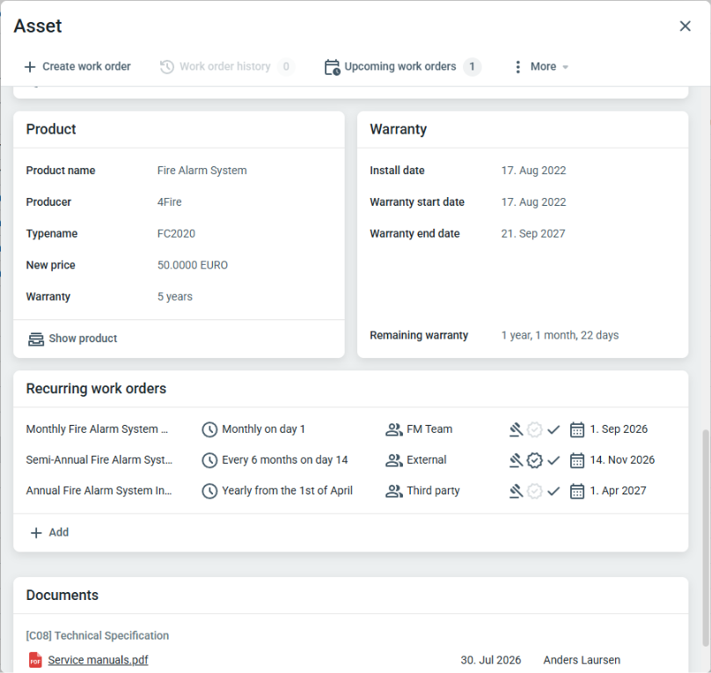Click the clock icon on Monthly on day 1

[209, 429]
